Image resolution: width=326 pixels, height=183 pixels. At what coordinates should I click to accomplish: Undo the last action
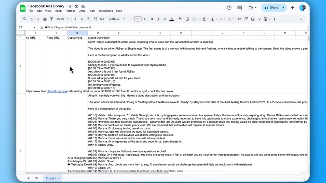[x=32, y=19]
